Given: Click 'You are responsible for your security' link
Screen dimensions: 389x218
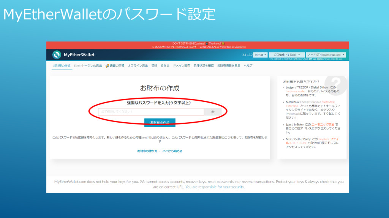Looking at the screenshot, I should 215,187.
